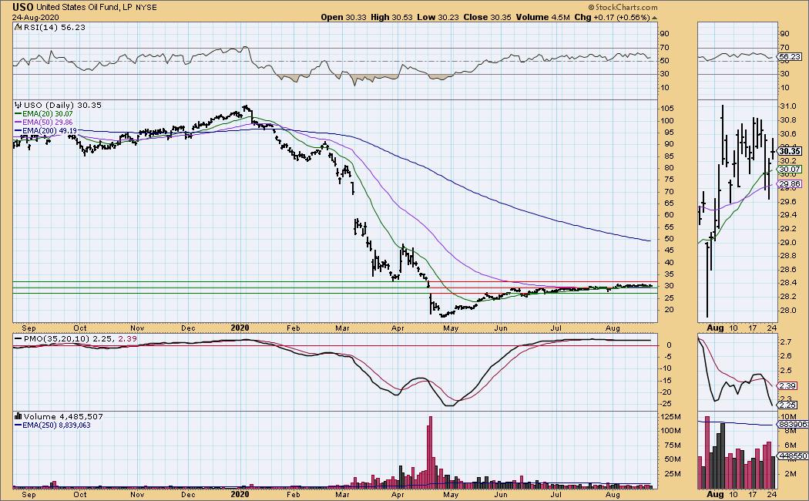The image size is (809, 501).
Task: Click the 56.23 RSI value box in zoom panel
Action: [x=790, y=57]
